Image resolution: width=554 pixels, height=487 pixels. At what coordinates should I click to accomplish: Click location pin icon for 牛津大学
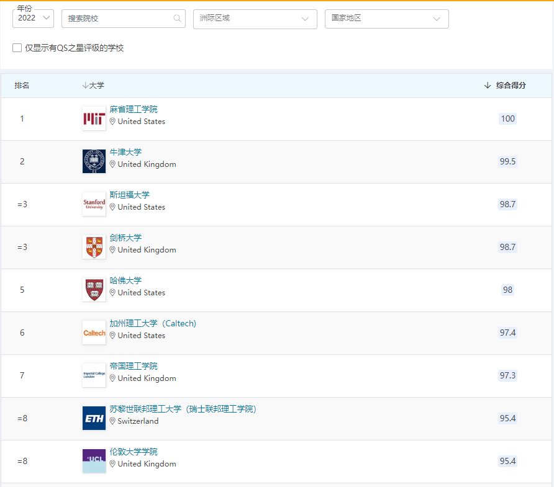pos(112,164)
